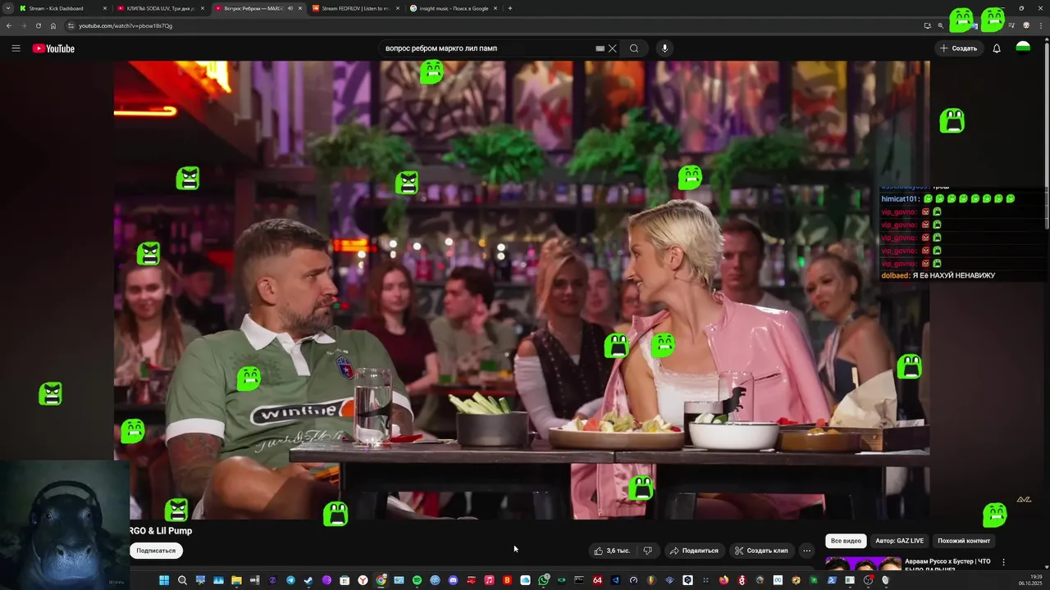This screenshot has height=590, width=1050.
Task: Open Discord from the taskbar
Action: pyautogui.click(x=453, y=580)
